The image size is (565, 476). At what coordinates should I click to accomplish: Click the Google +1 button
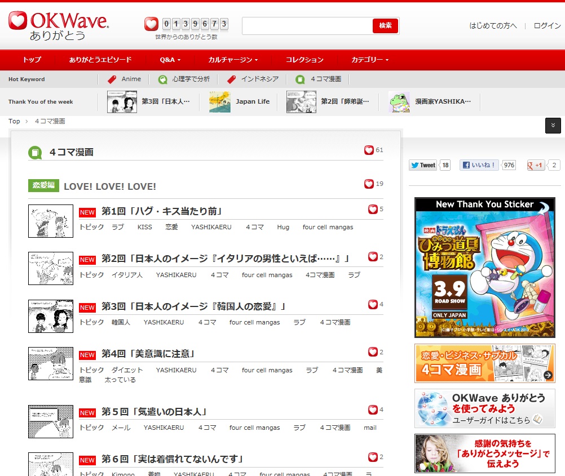pyautogui.click(x=536, y=165)
